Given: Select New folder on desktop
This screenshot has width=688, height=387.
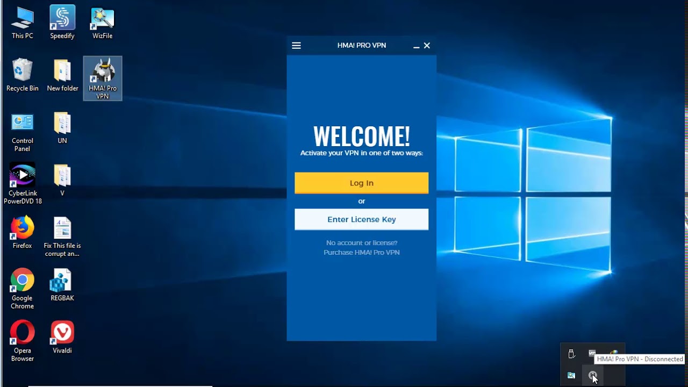Looking at the screenshot, I should coord(62,75).
